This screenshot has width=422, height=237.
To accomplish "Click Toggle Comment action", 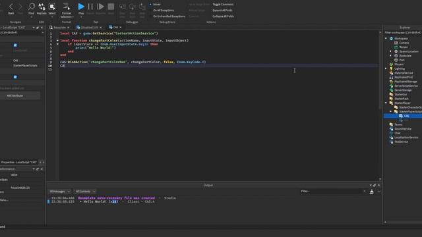I will pos(223,5).
